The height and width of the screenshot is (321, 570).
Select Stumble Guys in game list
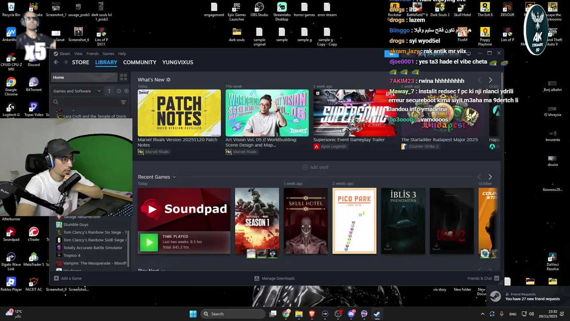[76, 225]
